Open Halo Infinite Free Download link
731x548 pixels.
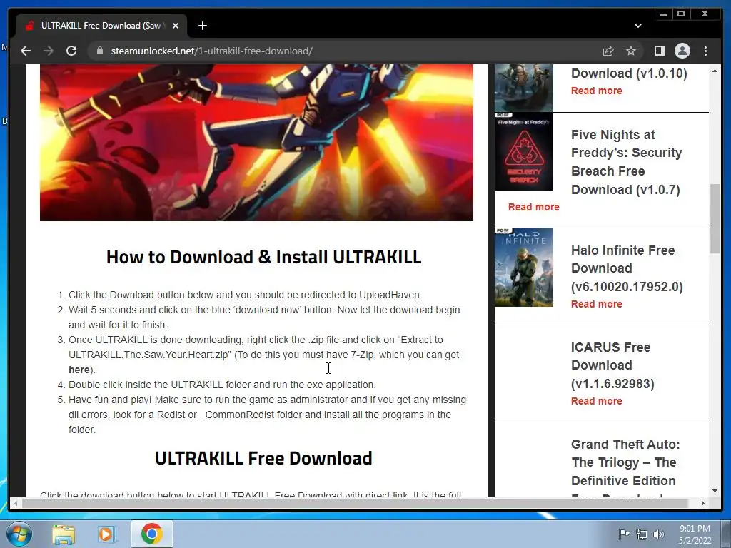tap(627, 268)
